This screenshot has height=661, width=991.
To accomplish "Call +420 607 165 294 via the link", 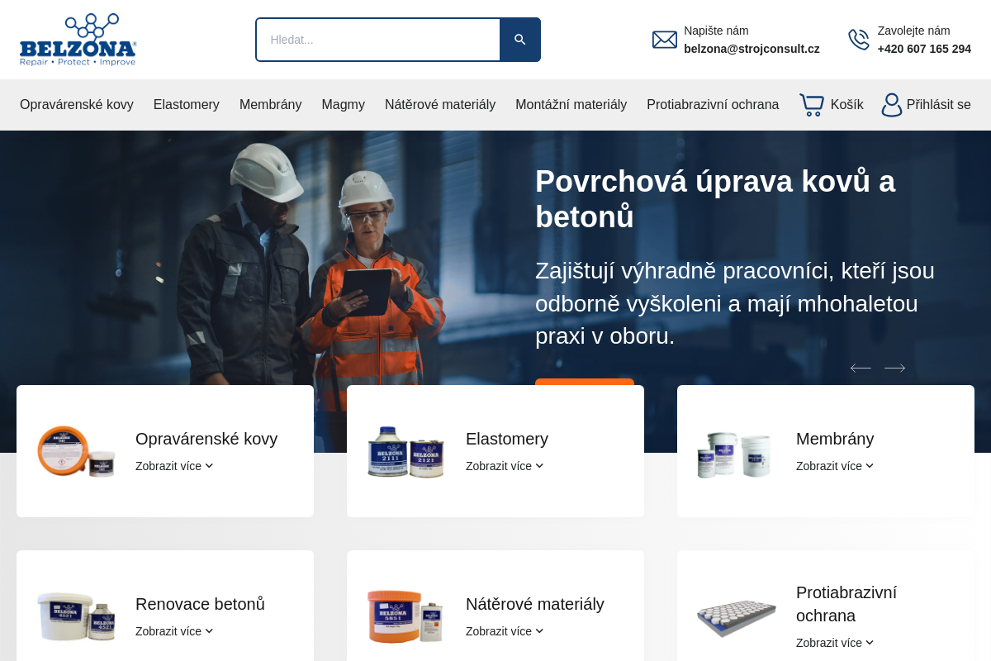I will click(x=924, y=48).
